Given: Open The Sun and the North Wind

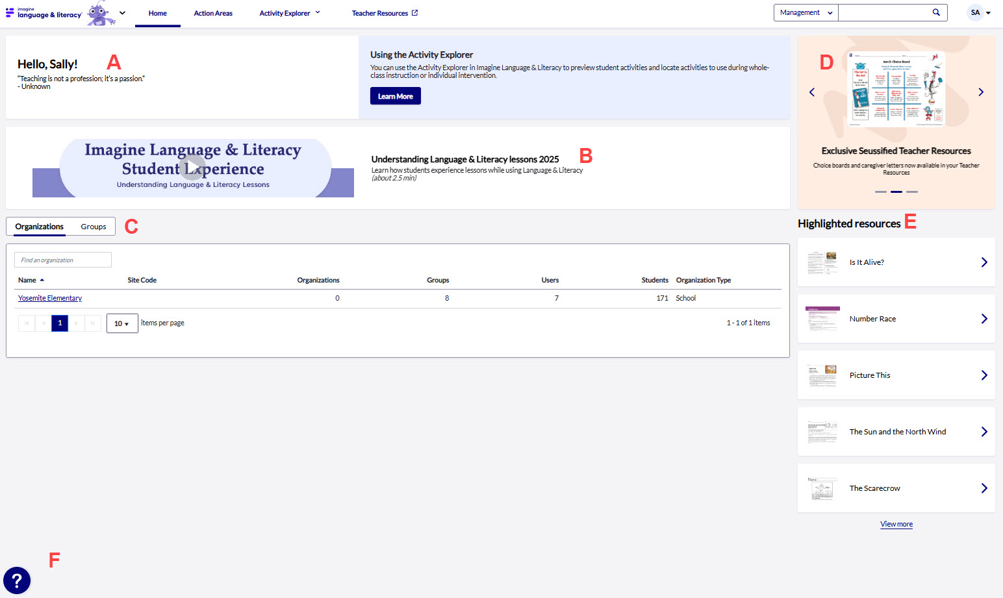Looking at the screenshot, I should pyautogui.click(x=896, y=432).
